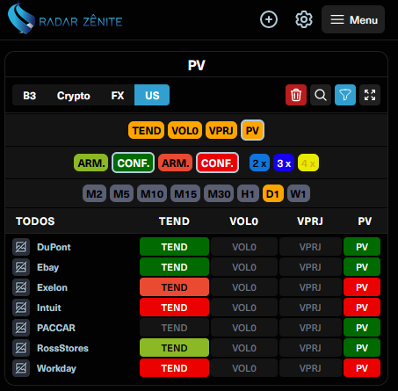Switch to the B3 market tab

tap(29, 96)
